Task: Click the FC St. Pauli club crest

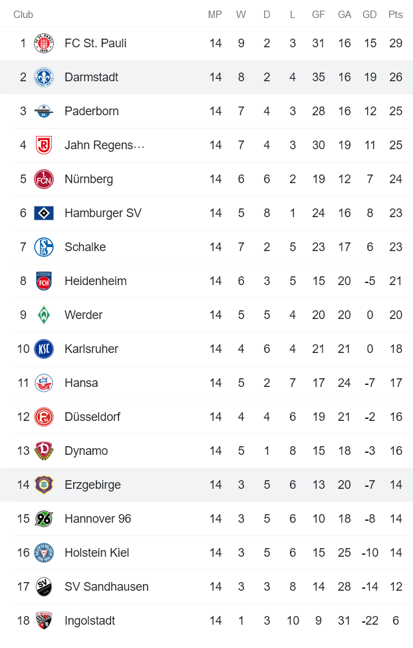Action: pyautogui.click(x=43, y=43)
